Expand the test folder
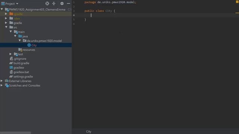239x134 pixels. [x=10, y=54]
